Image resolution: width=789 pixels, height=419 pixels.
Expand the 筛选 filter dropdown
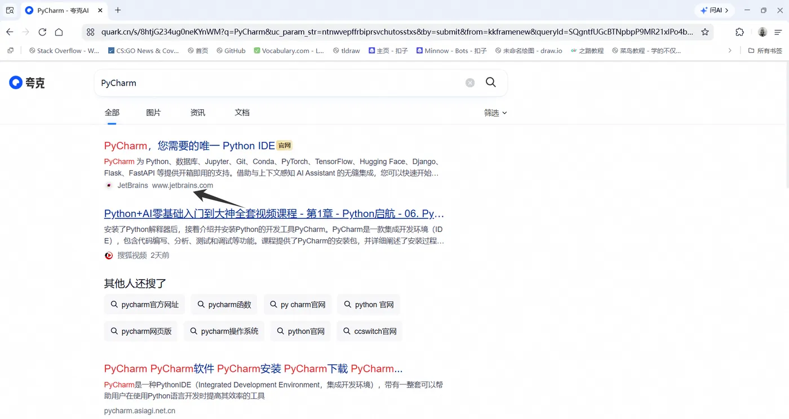click(495, 113)
